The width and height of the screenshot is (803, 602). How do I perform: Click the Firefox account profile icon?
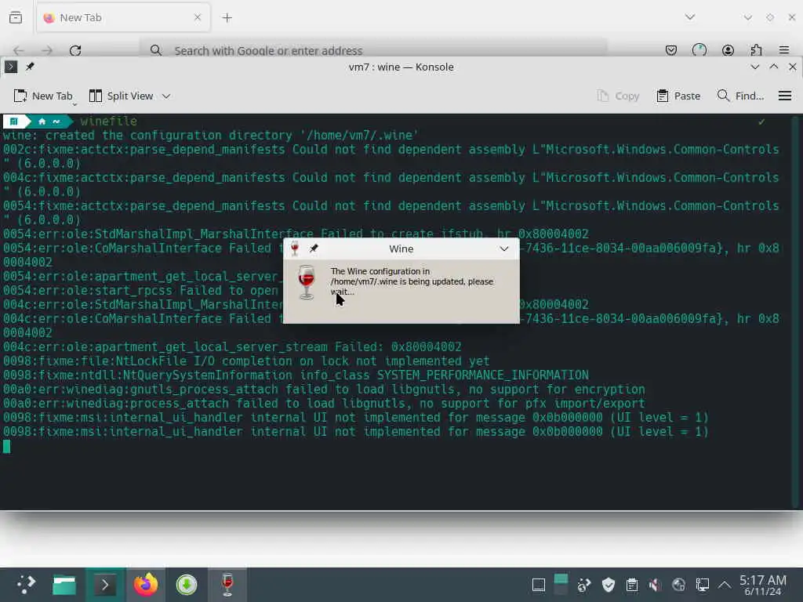point(728,50)
